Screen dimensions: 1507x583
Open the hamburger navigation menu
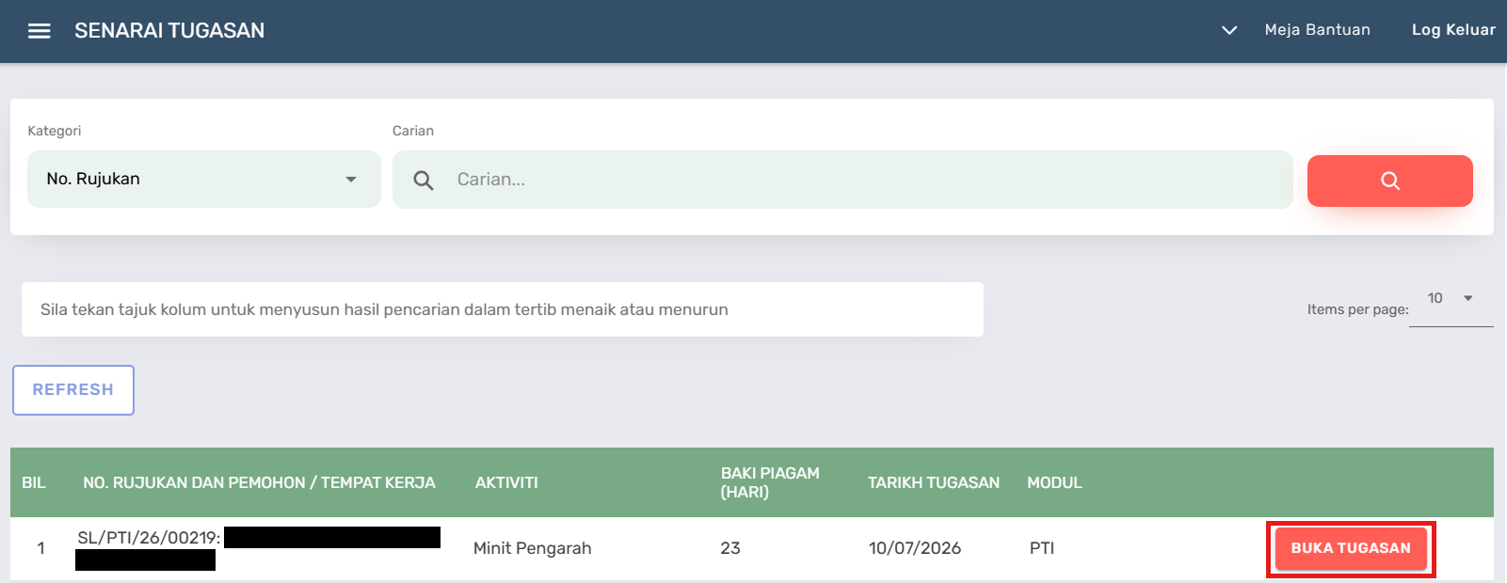point(39,31)
